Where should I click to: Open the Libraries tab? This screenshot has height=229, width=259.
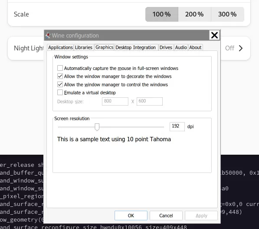point(84,47)
